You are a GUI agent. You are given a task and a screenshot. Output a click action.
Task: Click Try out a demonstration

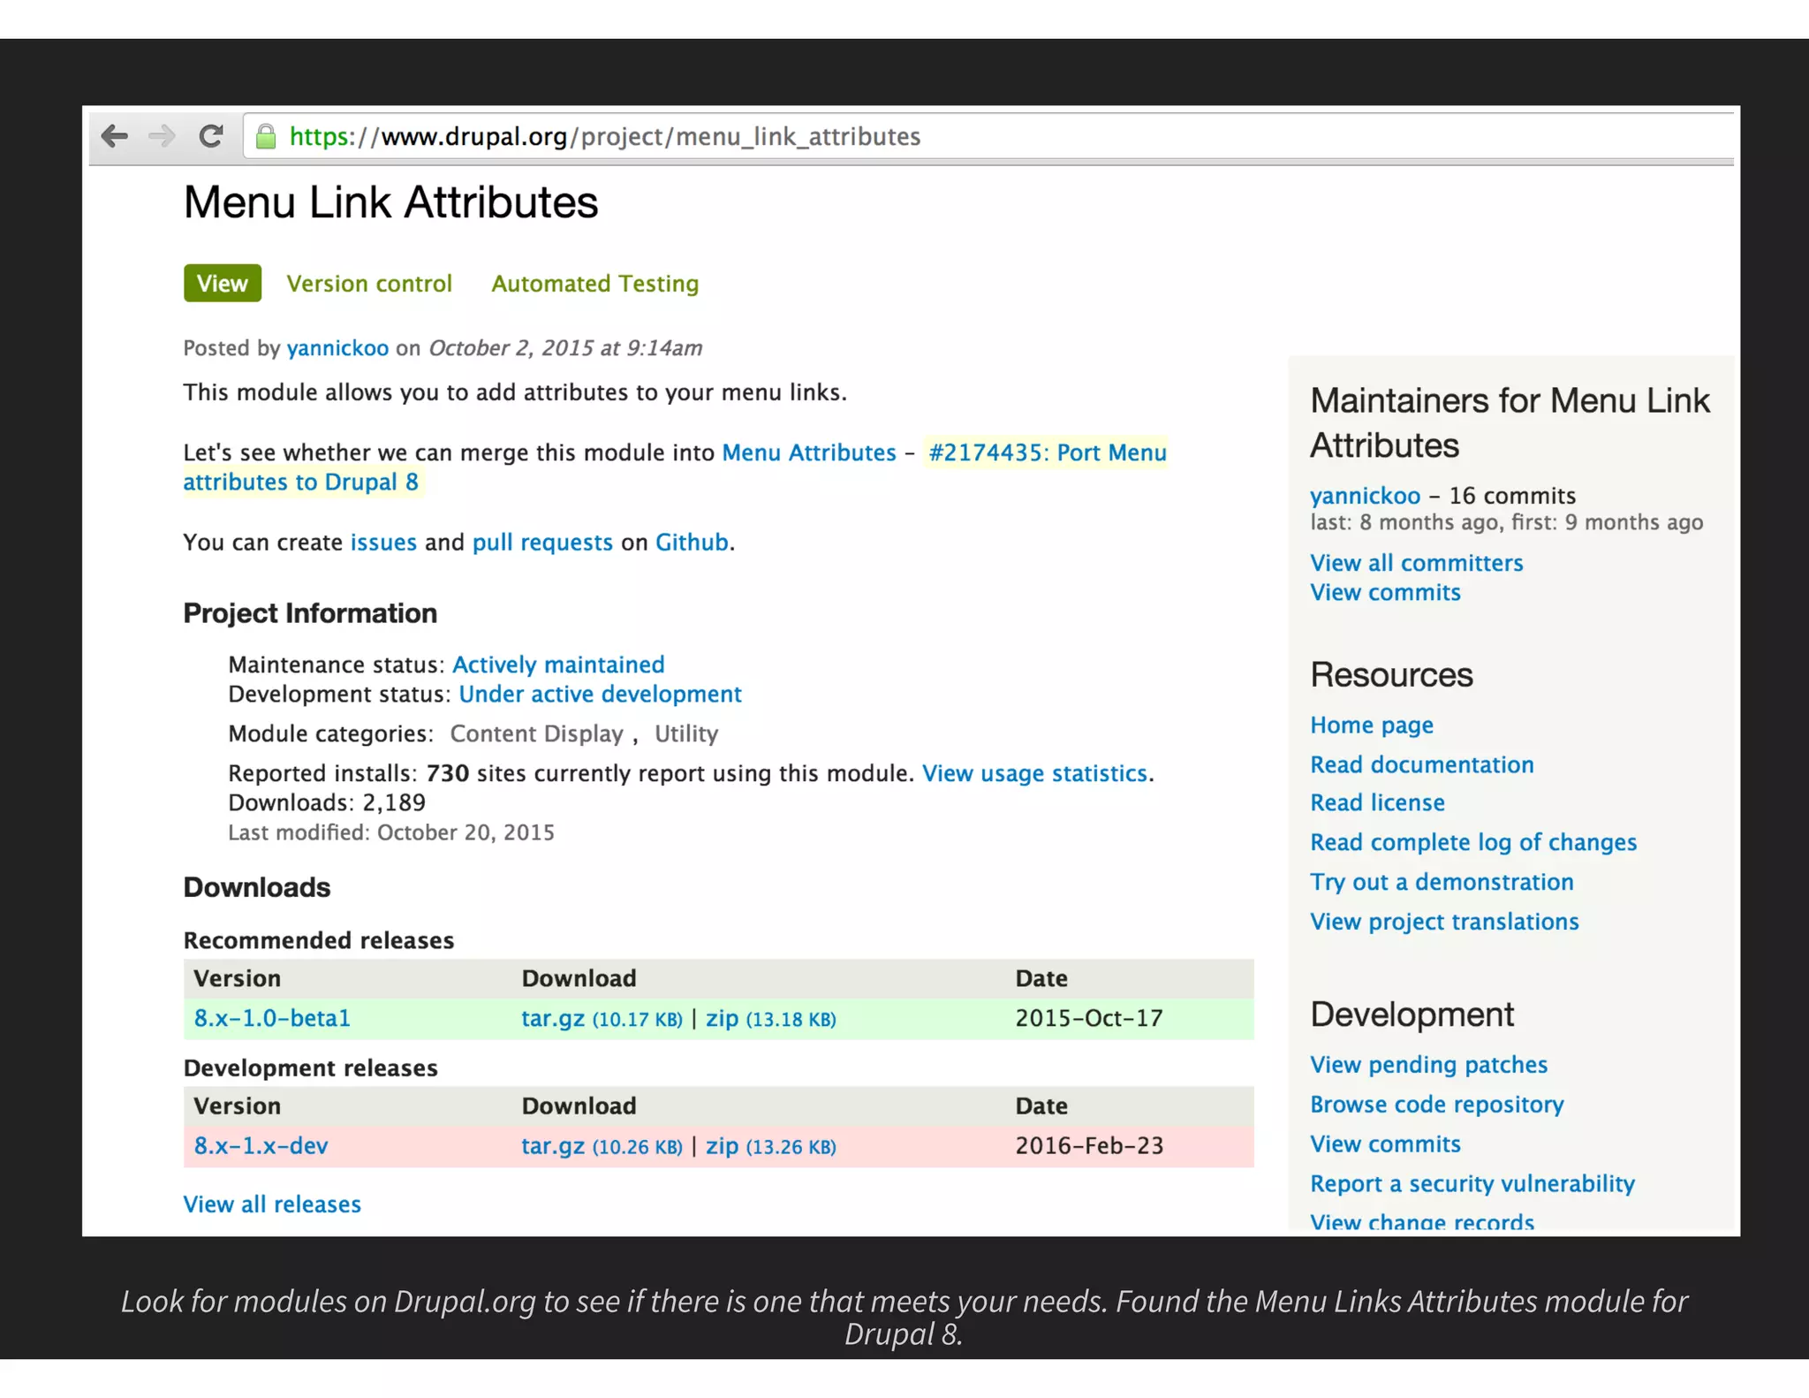click(1442, 882)
